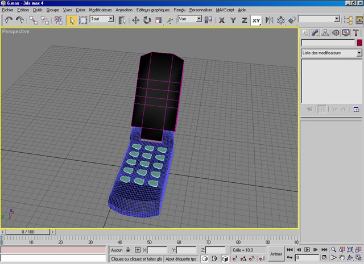
Task: Toggle the XY plane constraint
Action: pyautogui.click(x=256, y=20)
